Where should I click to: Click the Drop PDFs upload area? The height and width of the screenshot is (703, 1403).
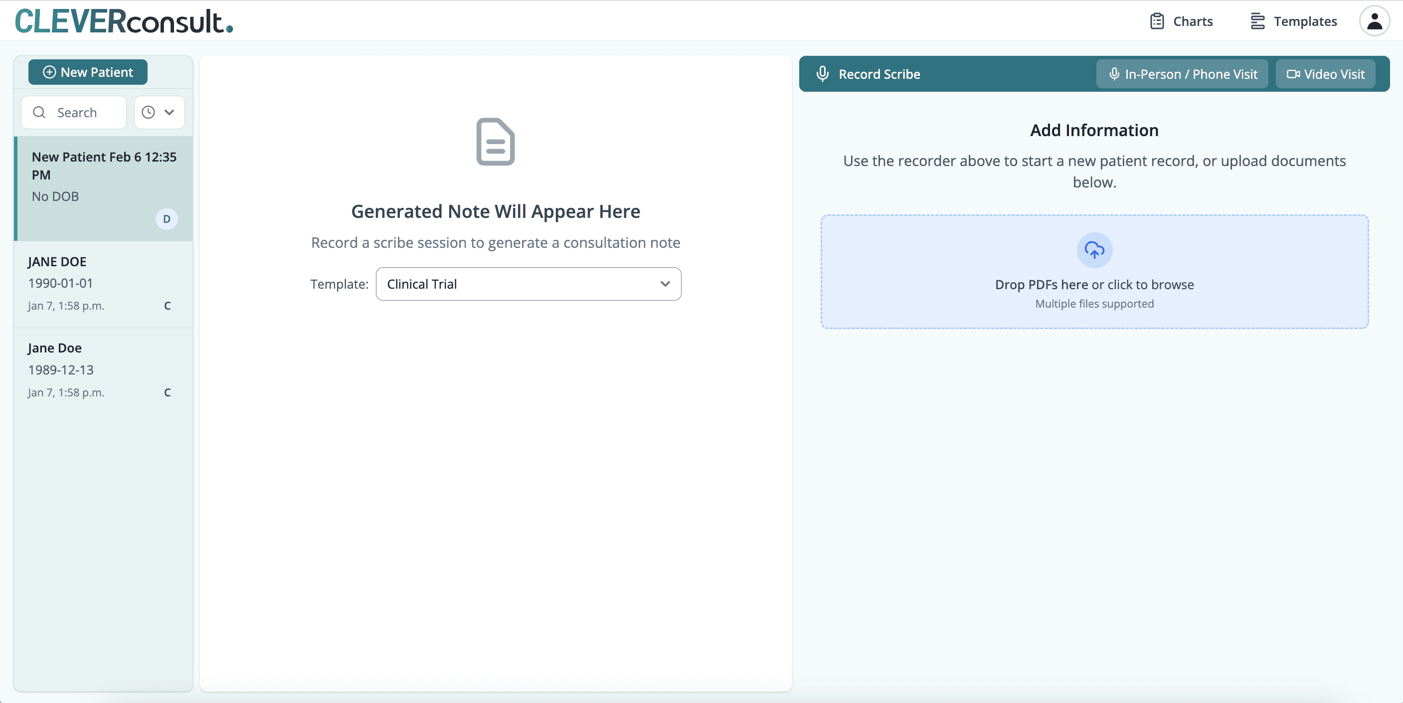click(1094, 271)
